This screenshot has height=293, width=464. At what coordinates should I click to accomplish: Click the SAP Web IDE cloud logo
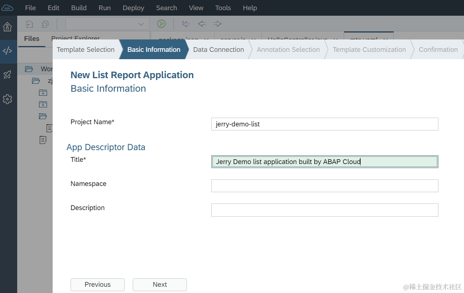(7, 8)
